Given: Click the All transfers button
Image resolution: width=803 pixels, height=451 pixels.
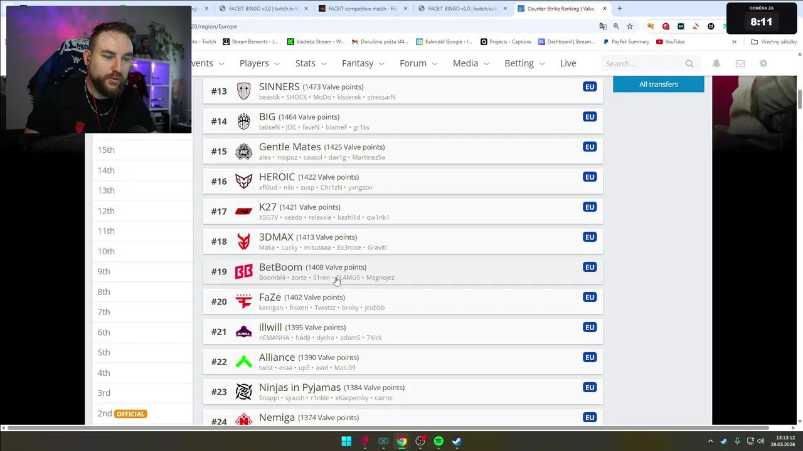Looking at the screenshot, I should pyautogui.click(x=658, y=84).
